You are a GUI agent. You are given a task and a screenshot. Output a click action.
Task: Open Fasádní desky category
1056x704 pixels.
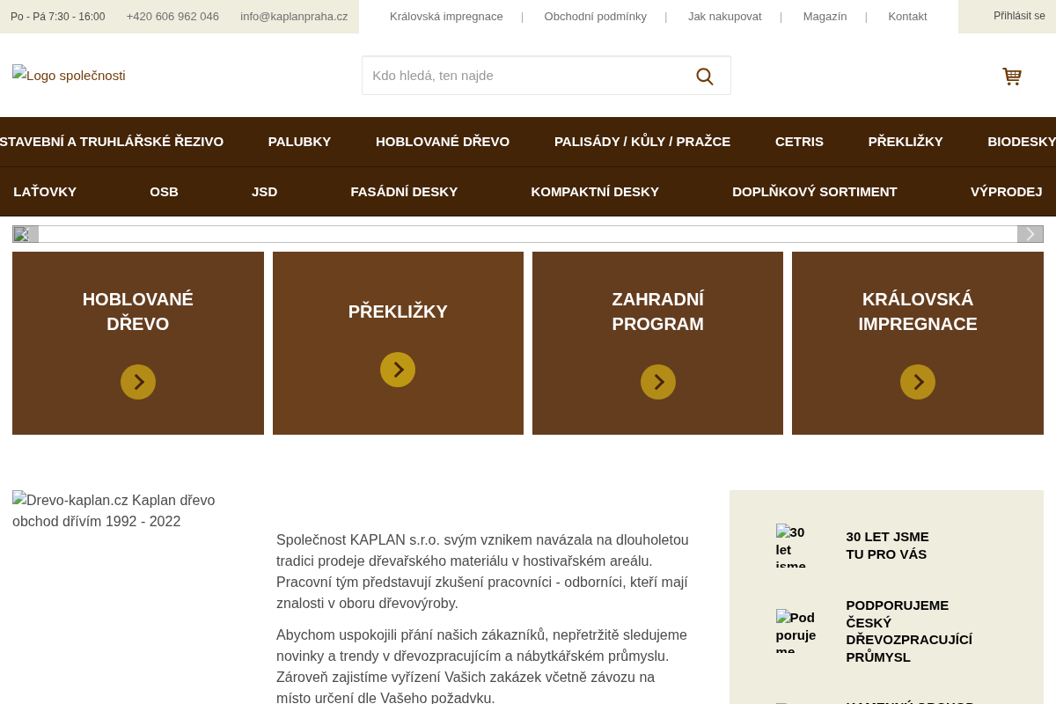[404, 192]
